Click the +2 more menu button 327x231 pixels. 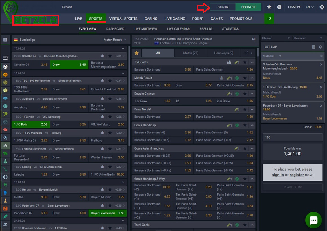click(x=269, y=19)
